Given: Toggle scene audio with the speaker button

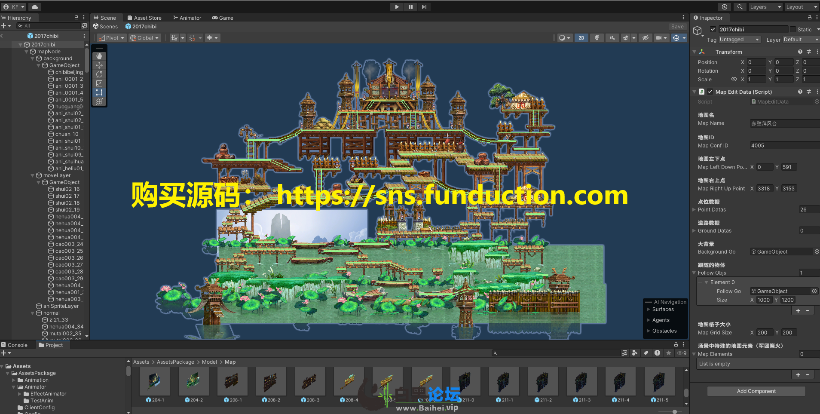Looking at the screenshot, I should pyautogui.click(x=612, y=38).
